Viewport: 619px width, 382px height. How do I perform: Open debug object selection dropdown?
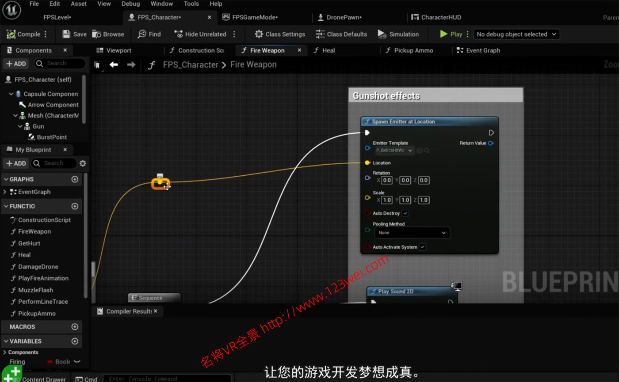(x=516, y=34)
